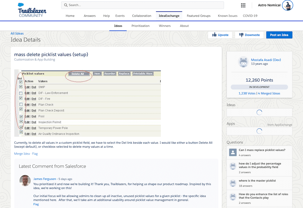303x208 pixels.
Task: Click avatar beside mass replace picklist question
Action: [233, 152]
